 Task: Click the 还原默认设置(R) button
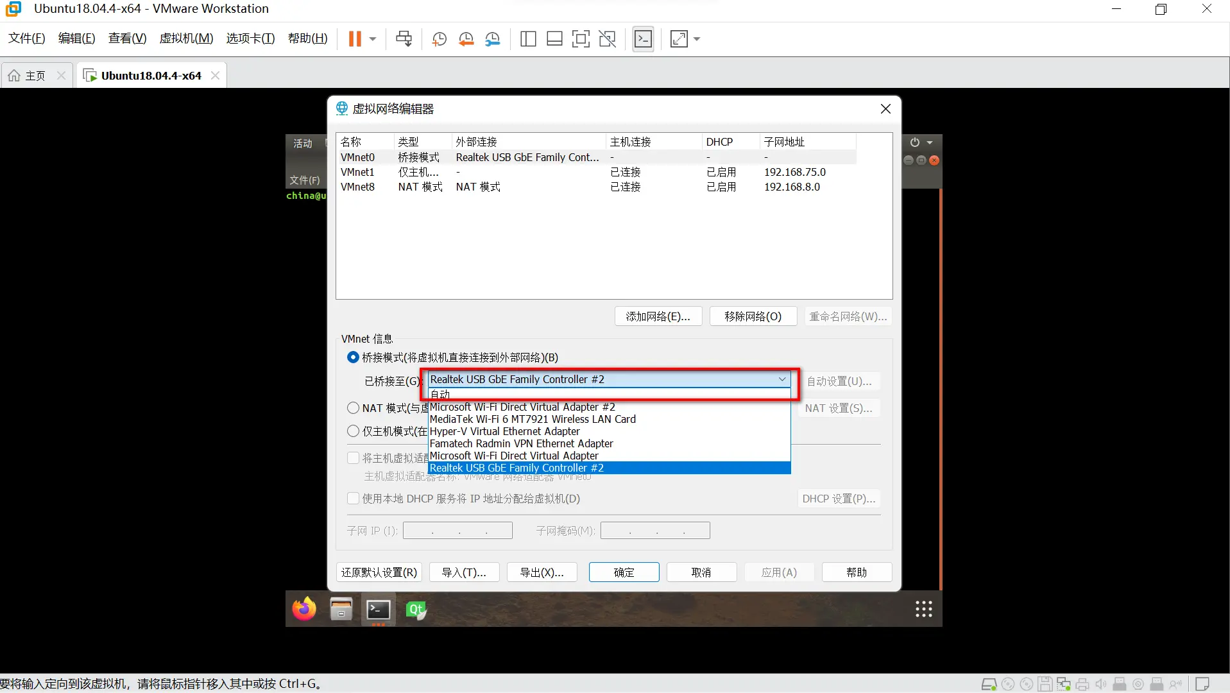[x=379, y=572]
